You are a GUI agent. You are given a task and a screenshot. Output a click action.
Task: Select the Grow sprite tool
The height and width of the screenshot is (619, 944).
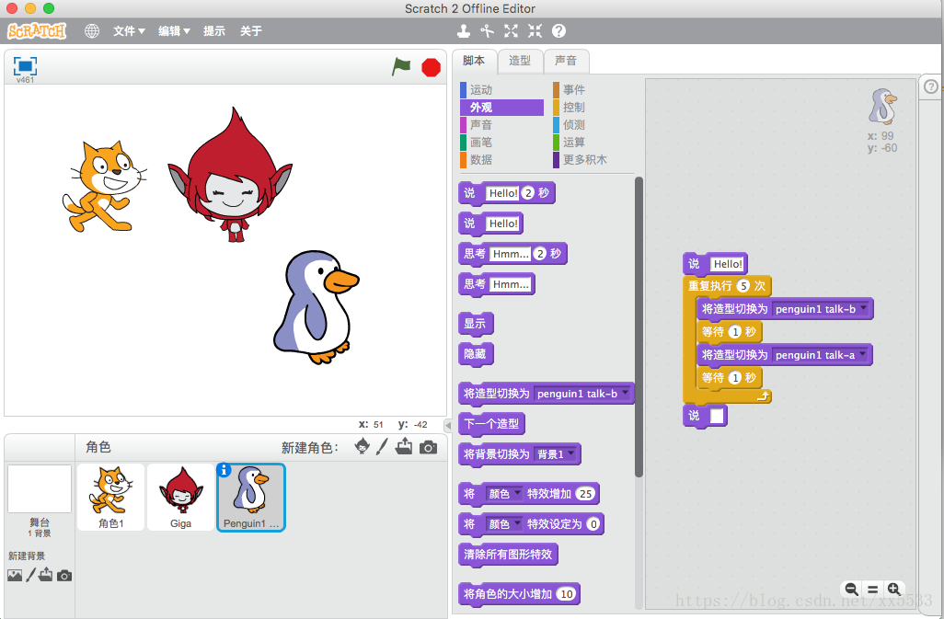[x=512, y=30]
